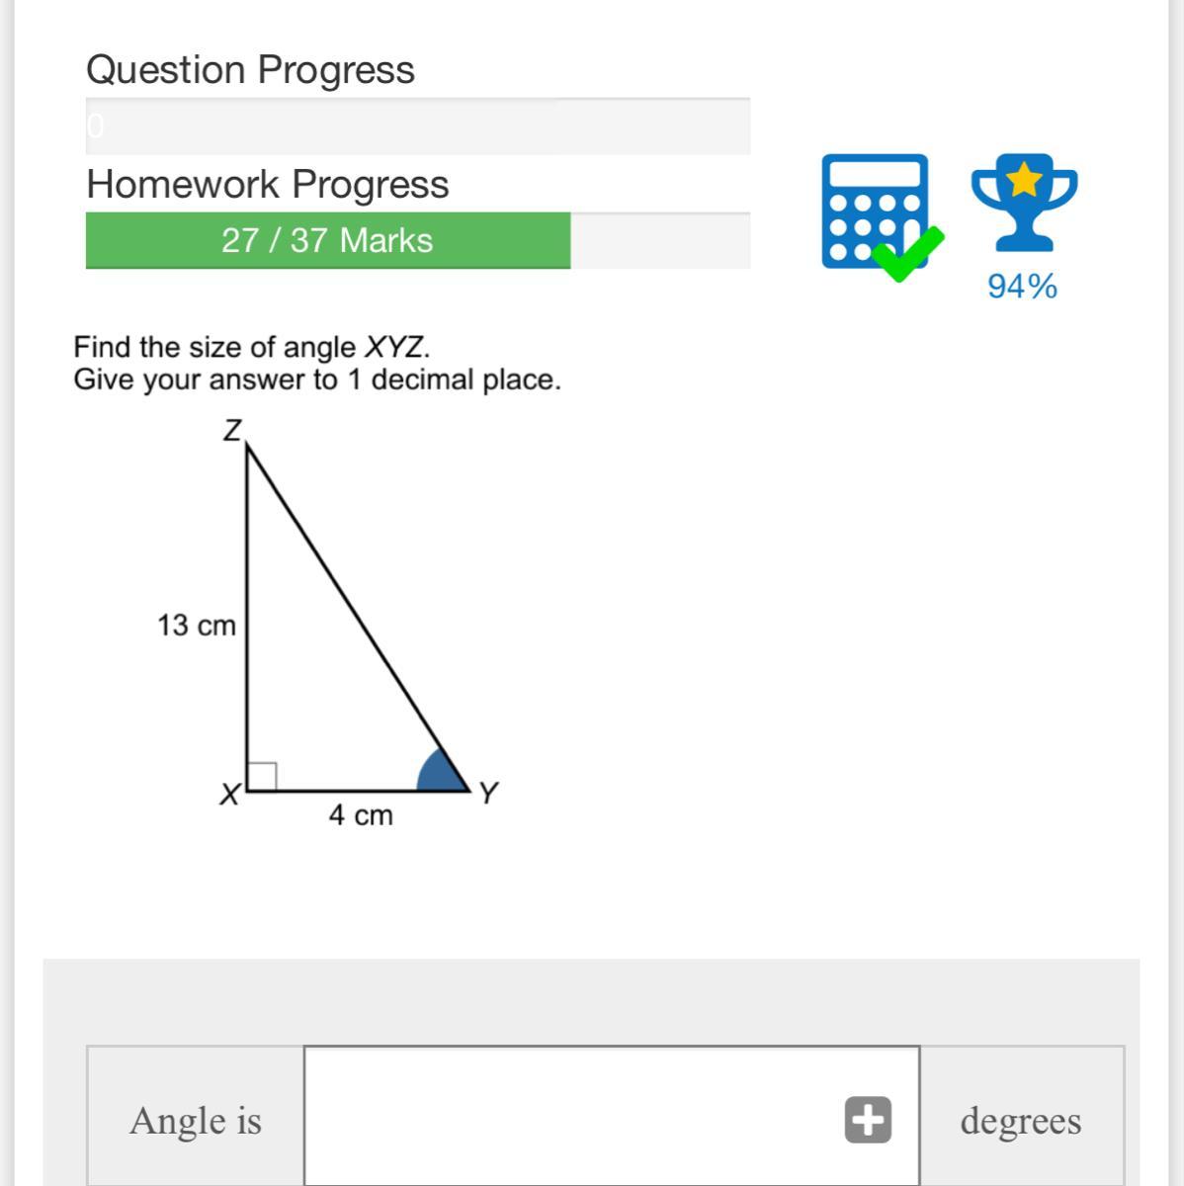Screen dimensions: 1184x1186
Task: Click the "Angle is" label
Action: point(196,1121)
